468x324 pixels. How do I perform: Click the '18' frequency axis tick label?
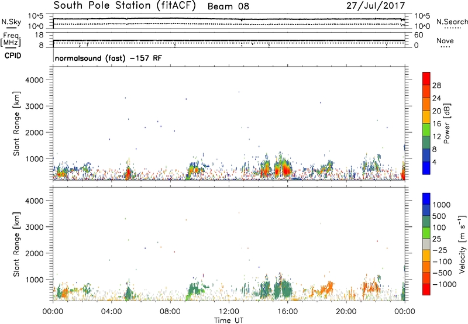pos(39,35)
